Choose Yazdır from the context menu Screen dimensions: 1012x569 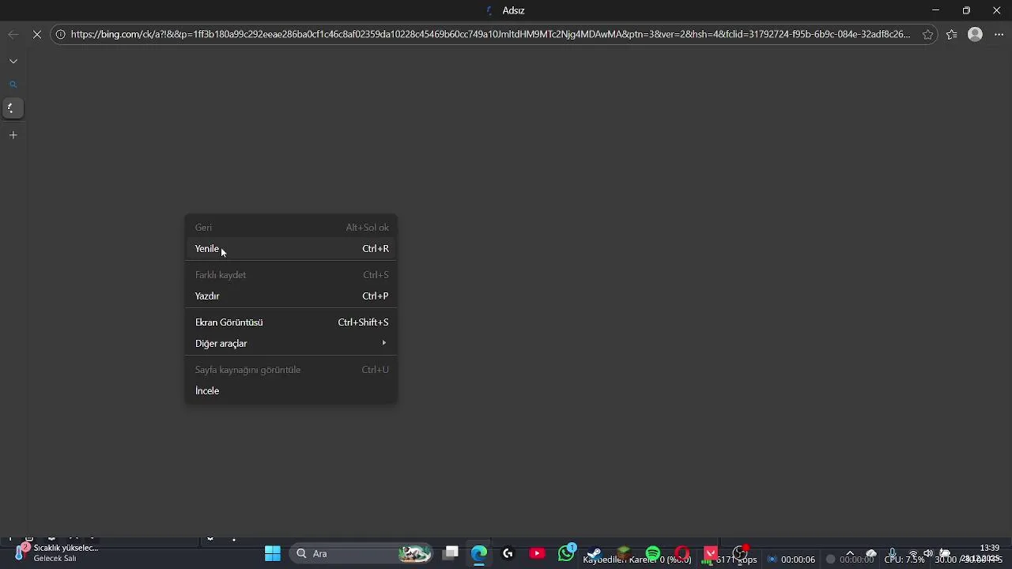pyautogui.click(x=291, y=296)
